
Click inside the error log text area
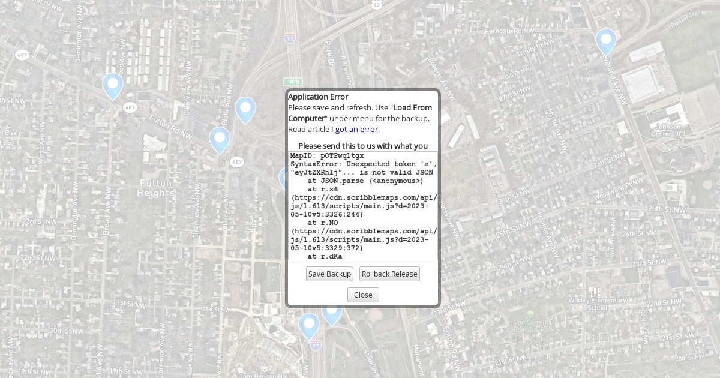coord(363,206)
